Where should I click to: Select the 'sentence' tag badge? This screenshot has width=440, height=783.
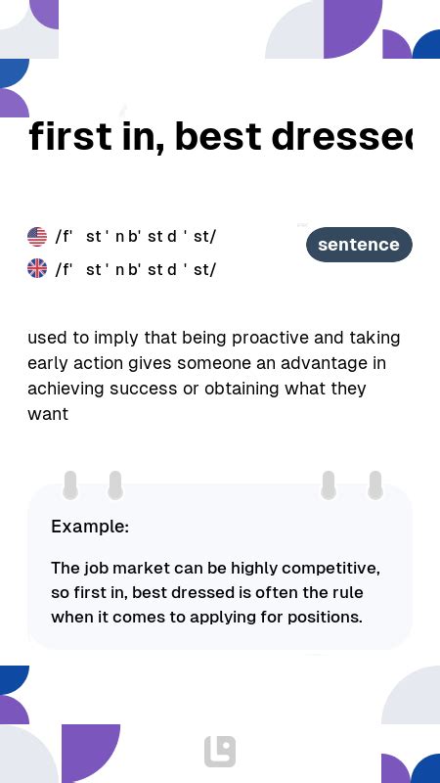pyautogui.click(x=359, y=245)
